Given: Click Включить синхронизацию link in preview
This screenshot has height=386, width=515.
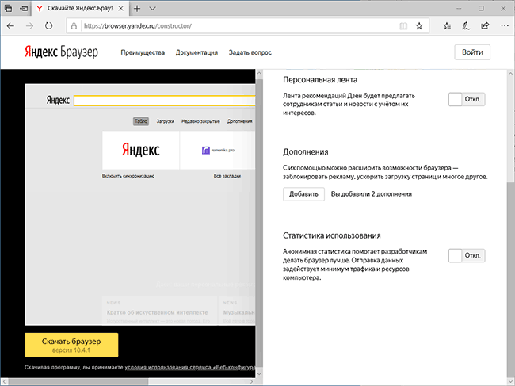Looking at the screenshot, I should (x=128, y=176).
